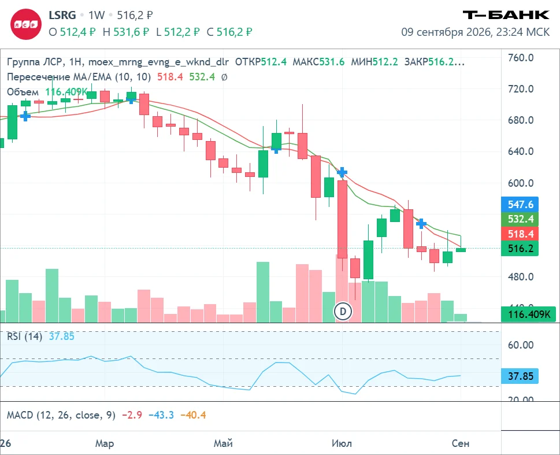Click the 760.0 price scale value

(x=521, y=58)
